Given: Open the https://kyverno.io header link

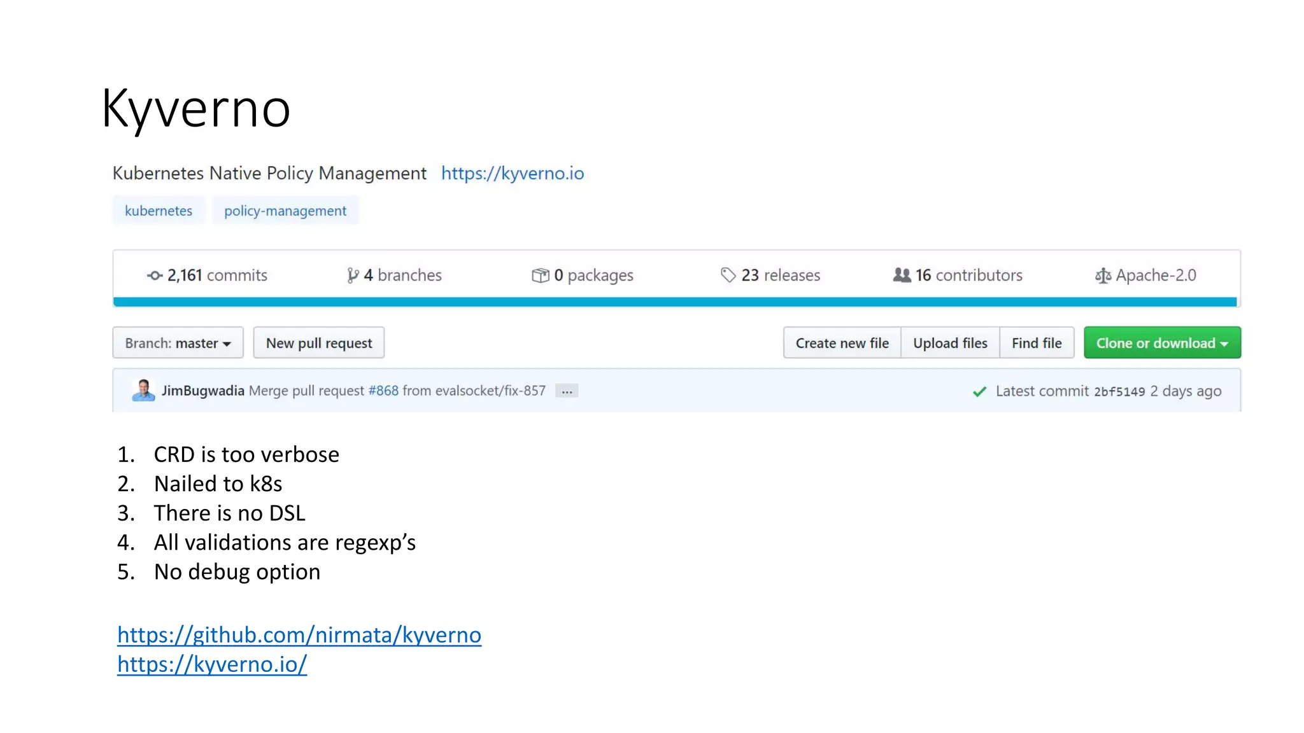Looking at the screenshot, I should coord(513,173).
